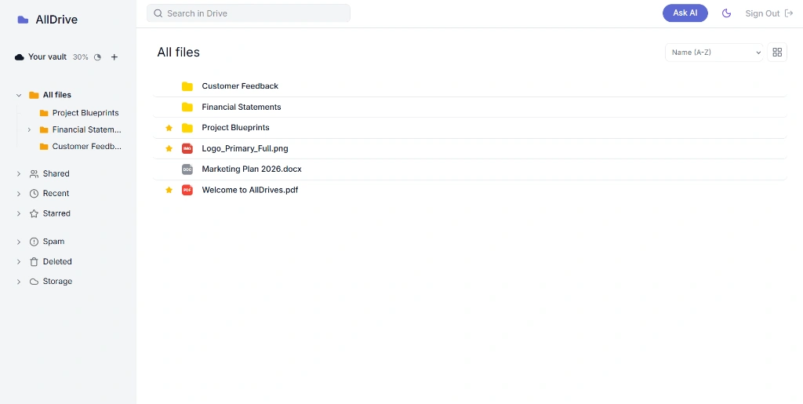Click the AllDrive brand name
This screenshot has height=404, width=803.
coord(56,20)
